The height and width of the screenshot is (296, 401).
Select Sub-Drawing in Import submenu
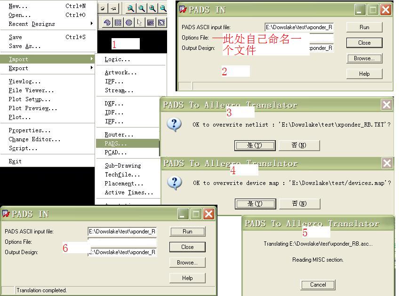pos(128,166)
